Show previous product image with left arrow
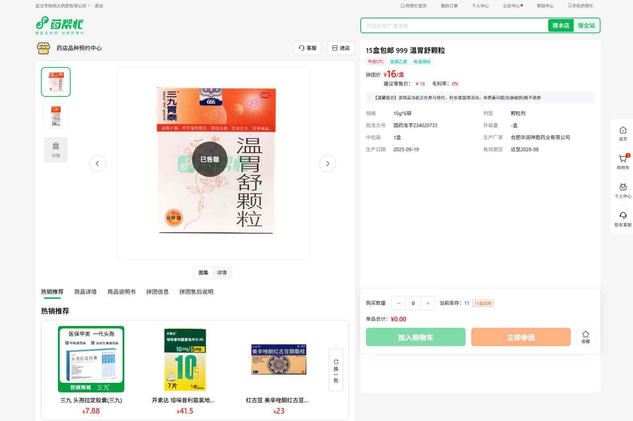The height and width of the screenshot is (421, 633). coord(97,164)
